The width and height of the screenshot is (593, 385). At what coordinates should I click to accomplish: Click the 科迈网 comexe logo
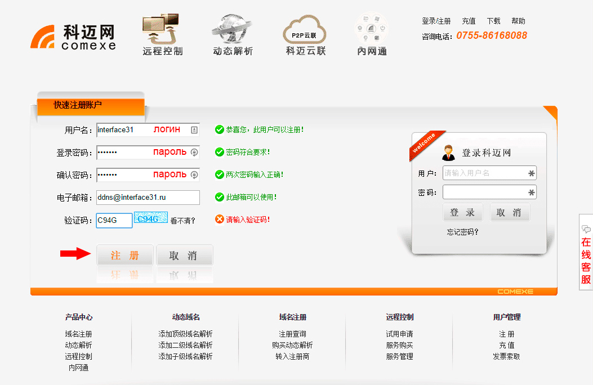[73, 37]
